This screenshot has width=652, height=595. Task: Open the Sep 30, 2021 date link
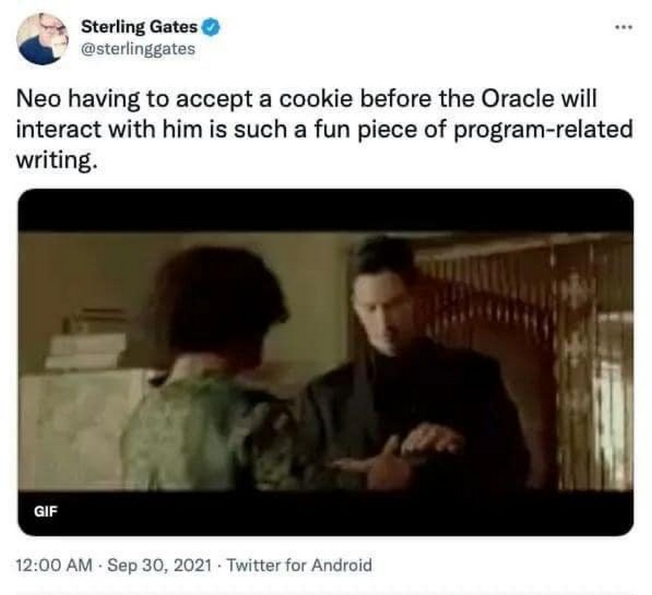[x=159, y=565]
